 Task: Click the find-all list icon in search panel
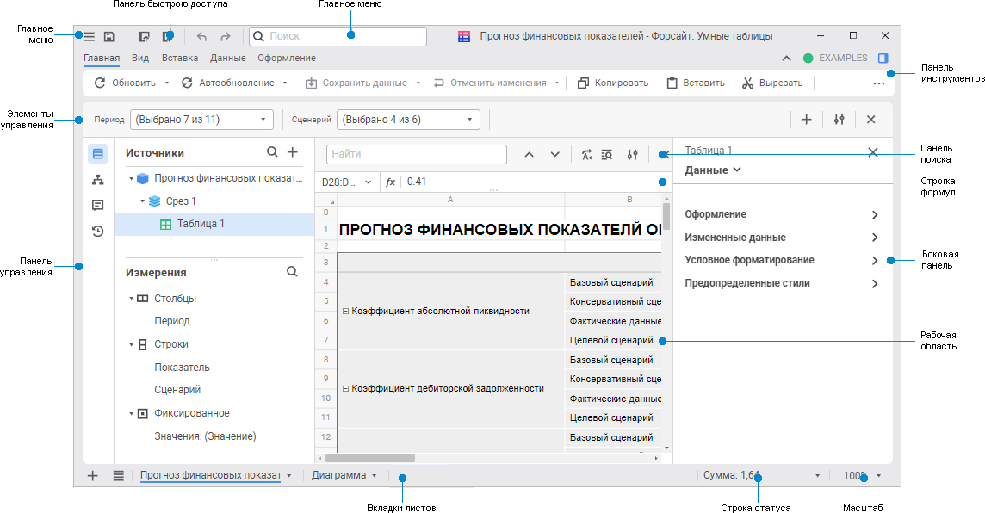pyautogui.click(x=607, y=154)
